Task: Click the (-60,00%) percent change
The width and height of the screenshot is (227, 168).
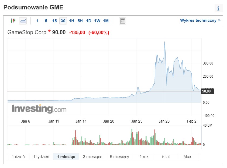Action: coord(99,33)
